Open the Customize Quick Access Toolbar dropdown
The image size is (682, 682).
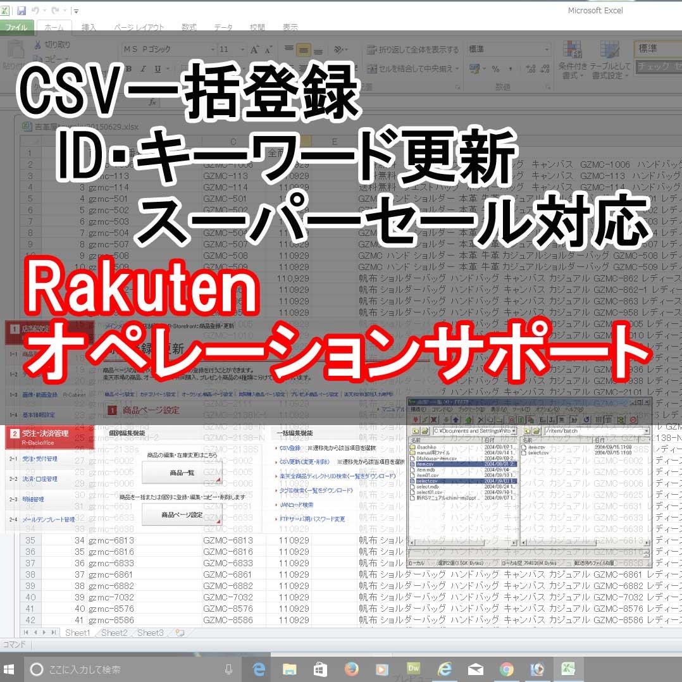76,11
